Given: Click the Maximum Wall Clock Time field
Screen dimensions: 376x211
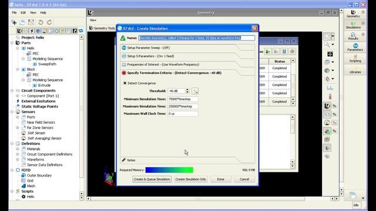Looking at the screenshot, I should (183, 114).
